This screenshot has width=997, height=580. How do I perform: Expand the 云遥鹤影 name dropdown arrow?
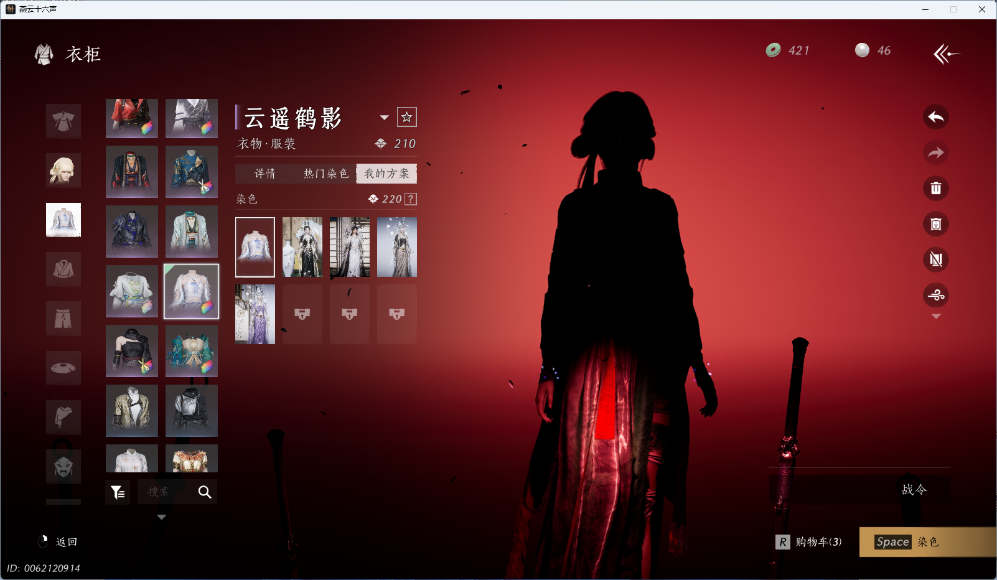click(384, 118)
